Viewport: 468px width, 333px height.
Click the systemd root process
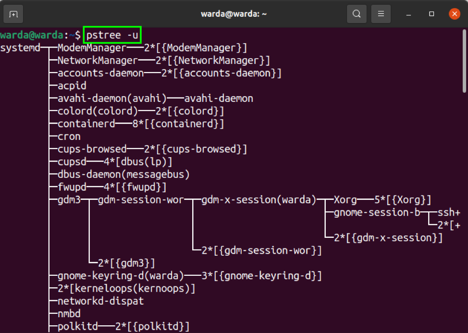(20, 48)
